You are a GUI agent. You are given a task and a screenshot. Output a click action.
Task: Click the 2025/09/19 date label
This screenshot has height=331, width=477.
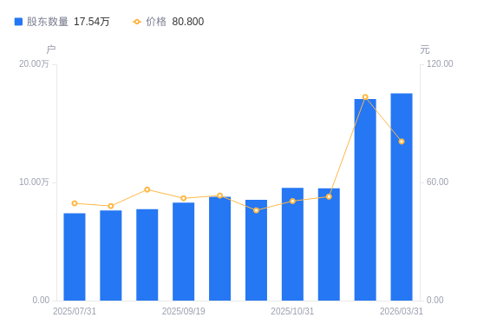coord(184,311)
